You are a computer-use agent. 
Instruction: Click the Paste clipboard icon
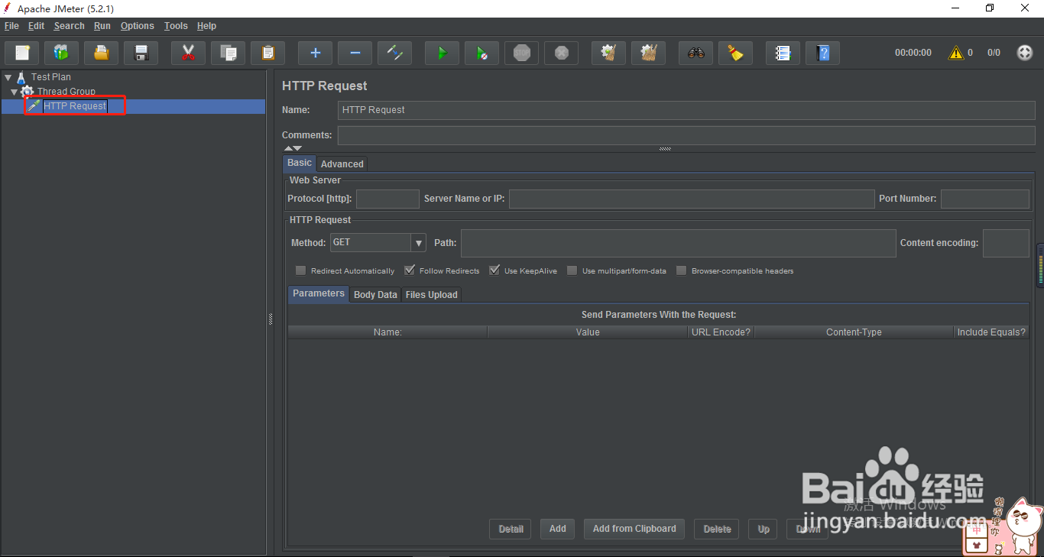click(x=268, y=53)
